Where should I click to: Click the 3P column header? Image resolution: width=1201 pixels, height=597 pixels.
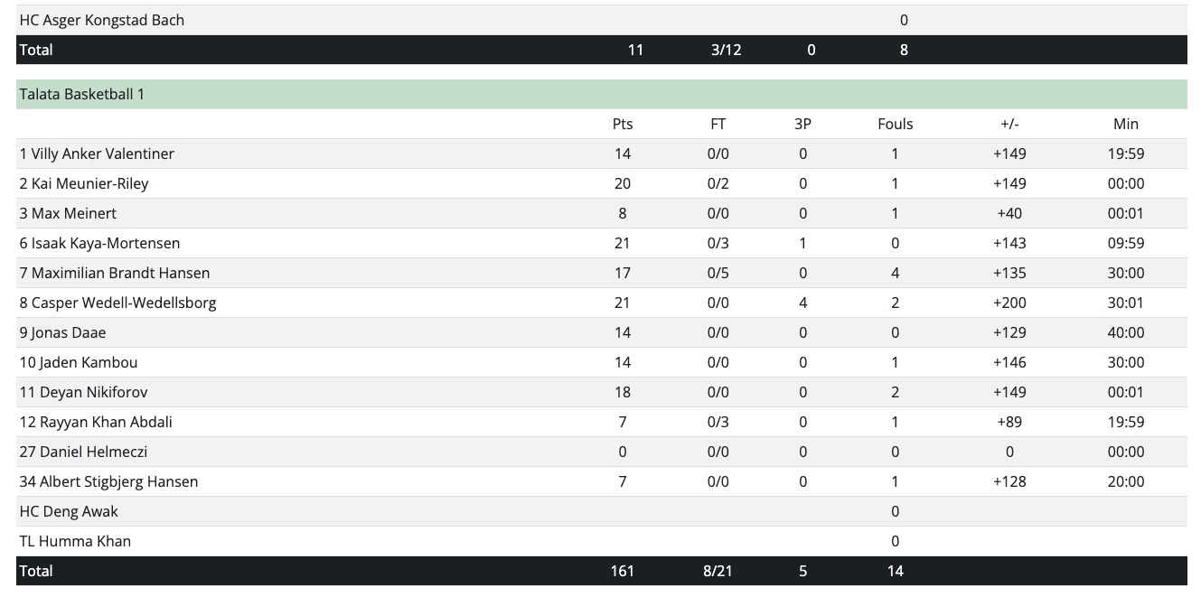coord(802,124)
